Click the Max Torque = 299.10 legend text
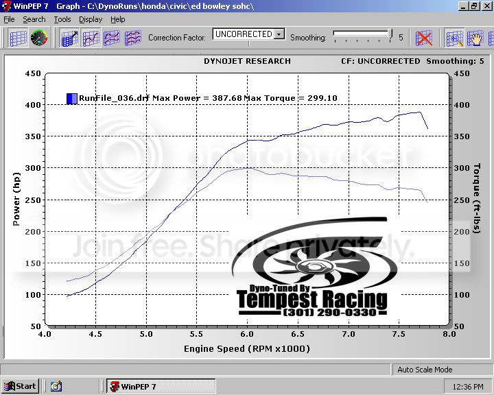Viewport: 494px width, 395px height. click(290, 98)
